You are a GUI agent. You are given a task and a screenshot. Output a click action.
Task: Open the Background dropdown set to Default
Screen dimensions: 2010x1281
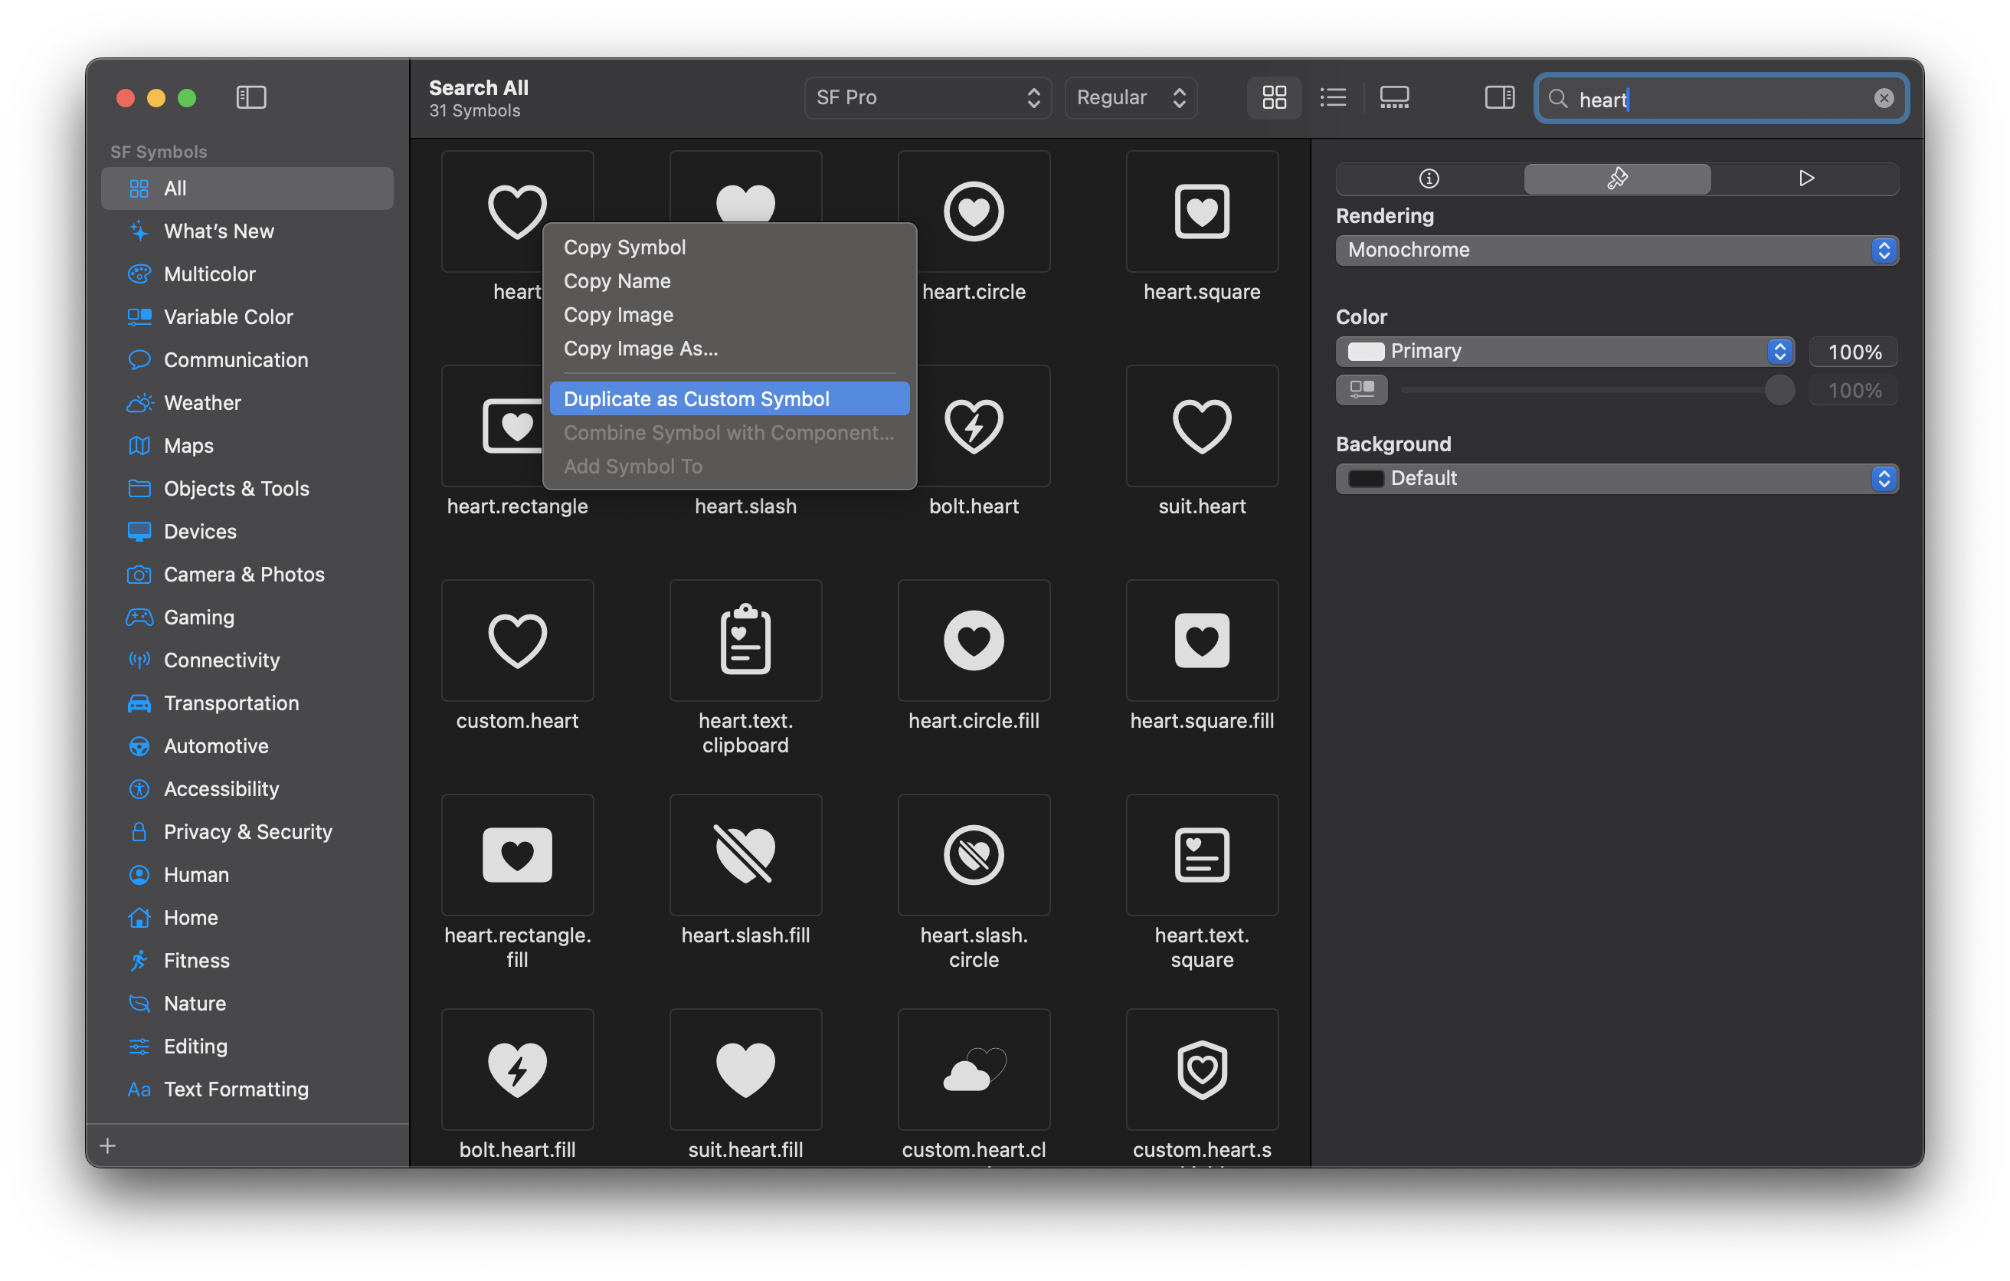(x=1616, y=477)
